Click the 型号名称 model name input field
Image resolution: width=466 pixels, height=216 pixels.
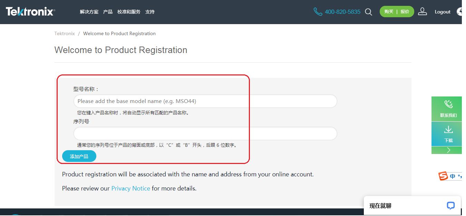point(205,101)
